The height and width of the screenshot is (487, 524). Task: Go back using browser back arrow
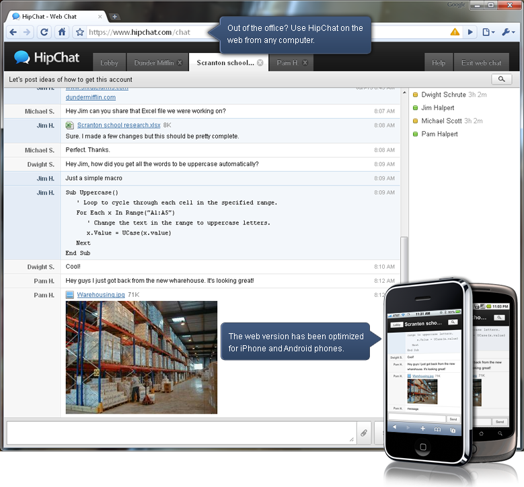click(13, 32)
